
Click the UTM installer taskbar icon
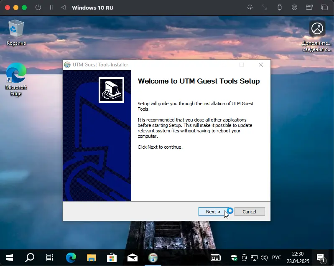153,258
